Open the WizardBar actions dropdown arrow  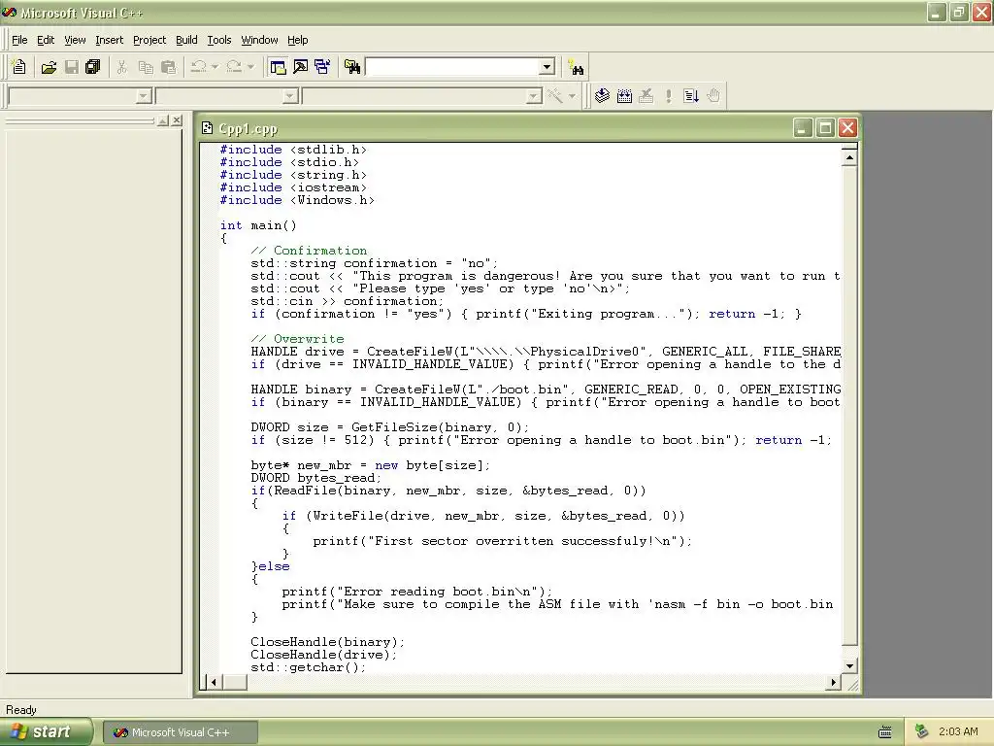click(572, 96)
